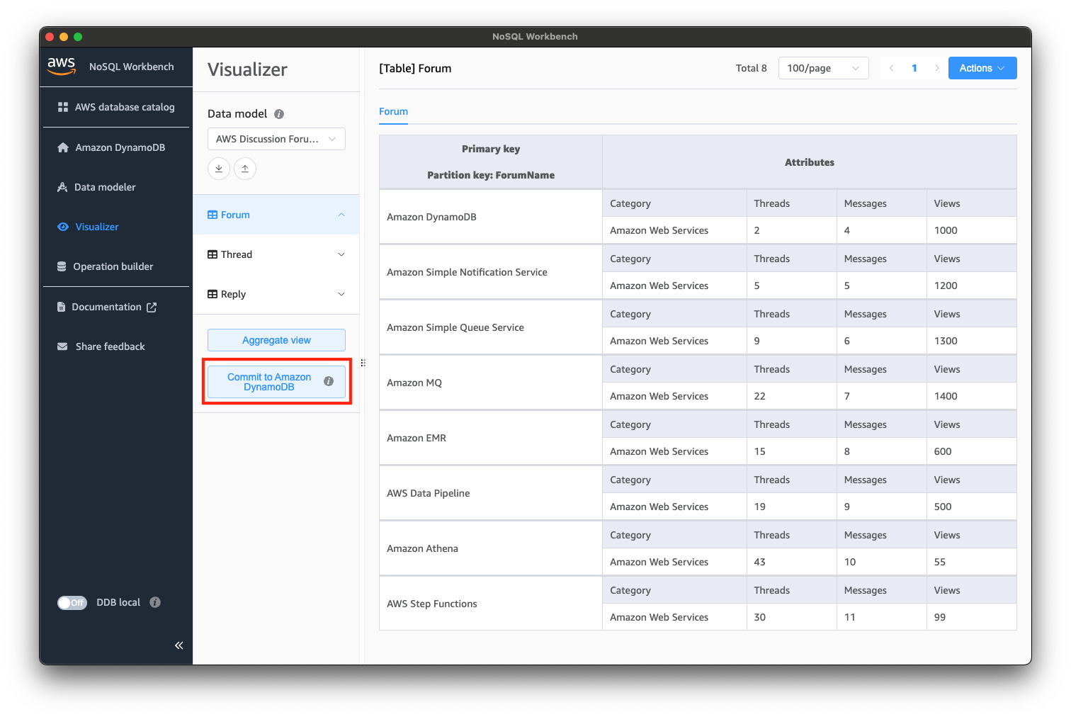Screen dimensions: 1071x717
Task: Select the Forum tab
Action: point(393,111)
